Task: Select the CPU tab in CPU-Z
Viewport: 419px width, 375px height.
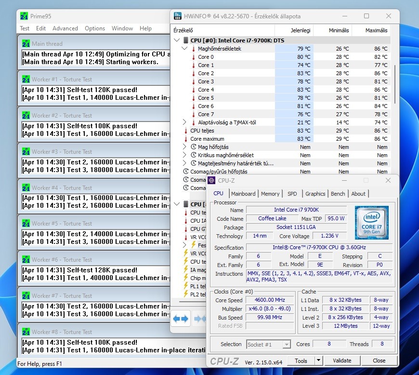Action: (x=218, y=193)
